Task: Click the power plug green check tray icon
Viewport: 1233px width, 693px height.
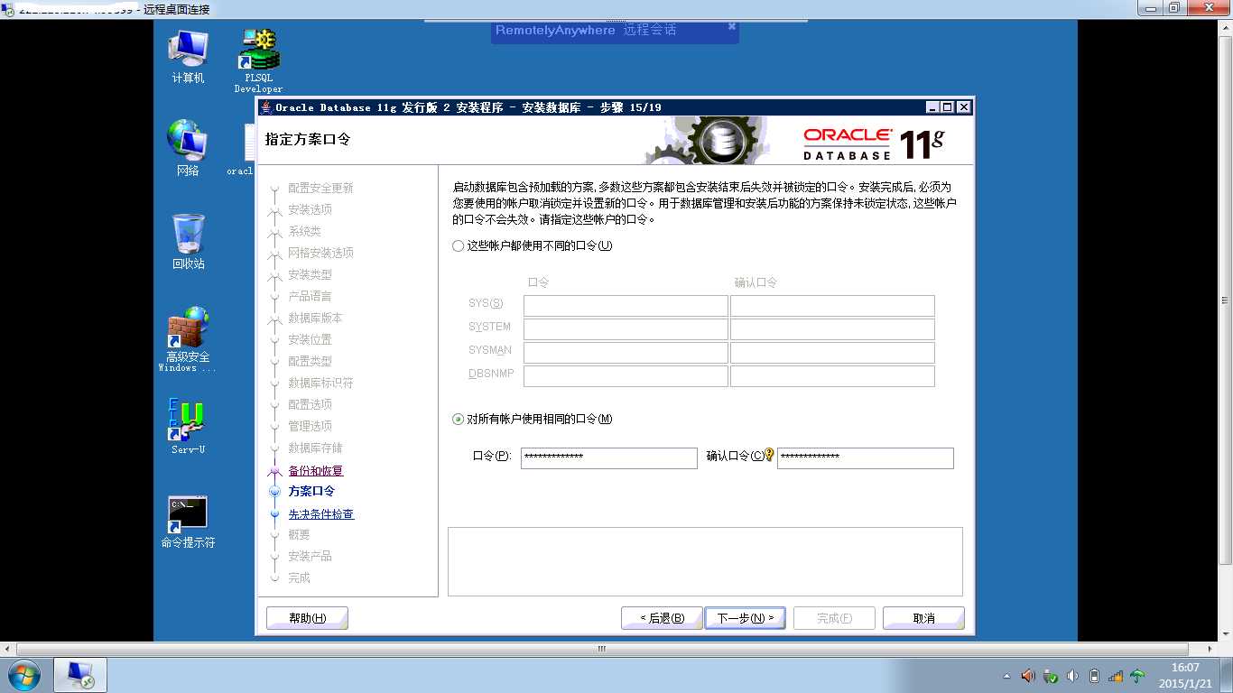Action: (1051, 676)
